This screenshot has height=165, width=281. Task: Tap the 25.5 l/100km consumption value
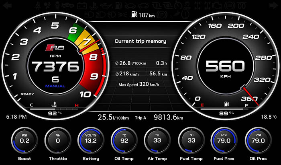(113, 118)
